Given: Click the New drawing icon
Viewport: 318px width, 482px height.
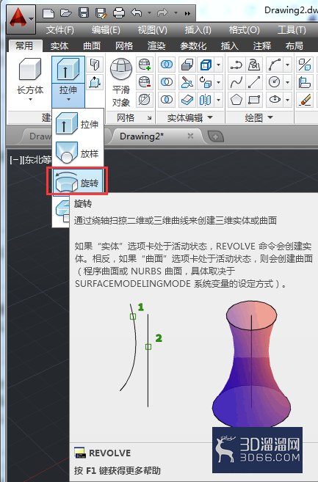Looking at the screenshot, I should coord(48,13).
